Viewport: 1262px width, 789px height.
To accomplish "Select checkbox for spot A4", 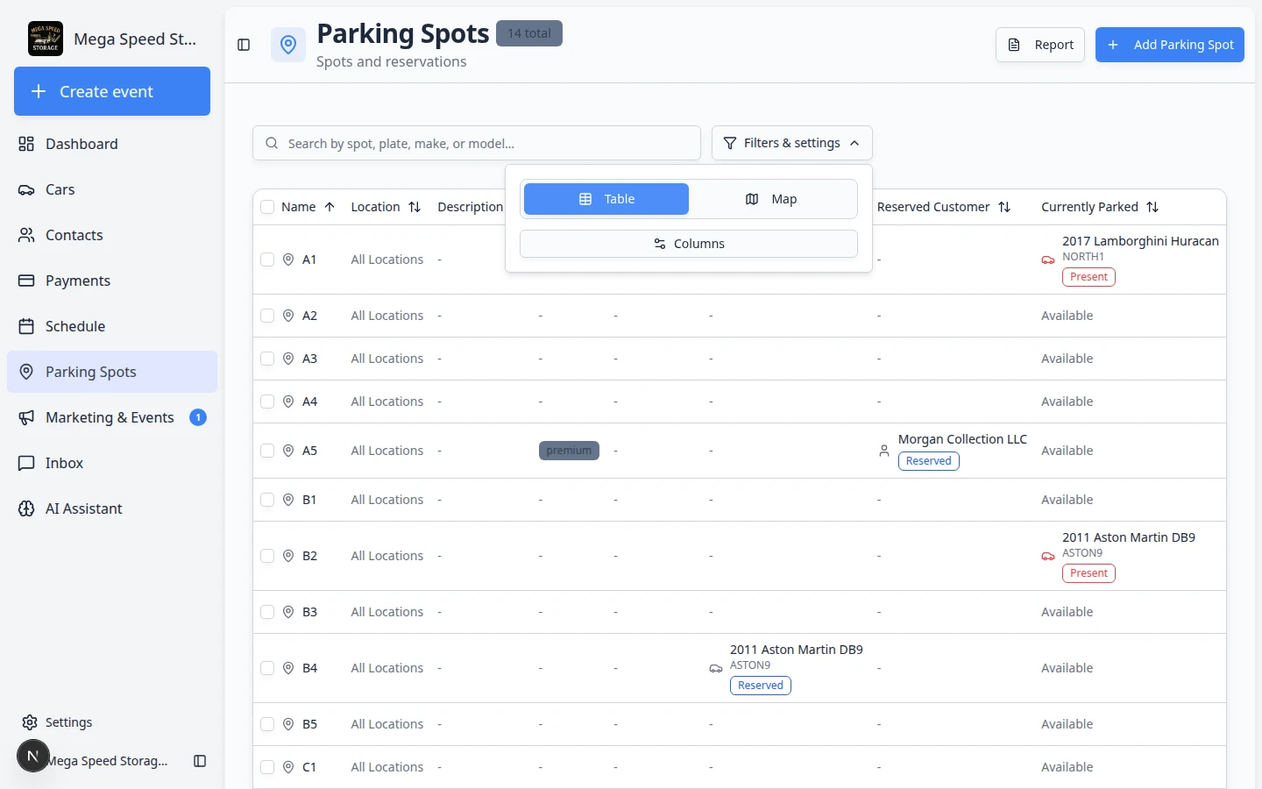I will (x=267, y=402).
